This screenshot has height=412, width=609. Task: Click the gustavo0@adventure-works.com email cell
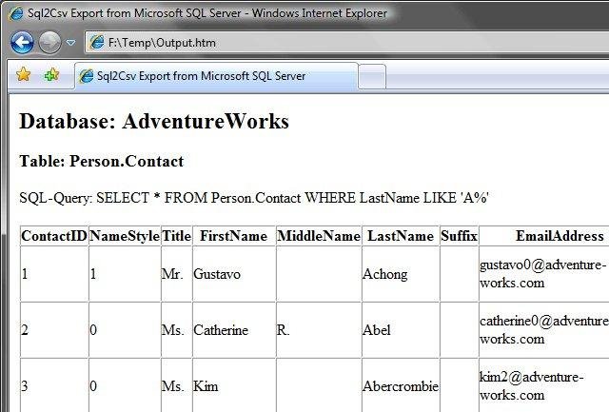[x=543, y=274]
